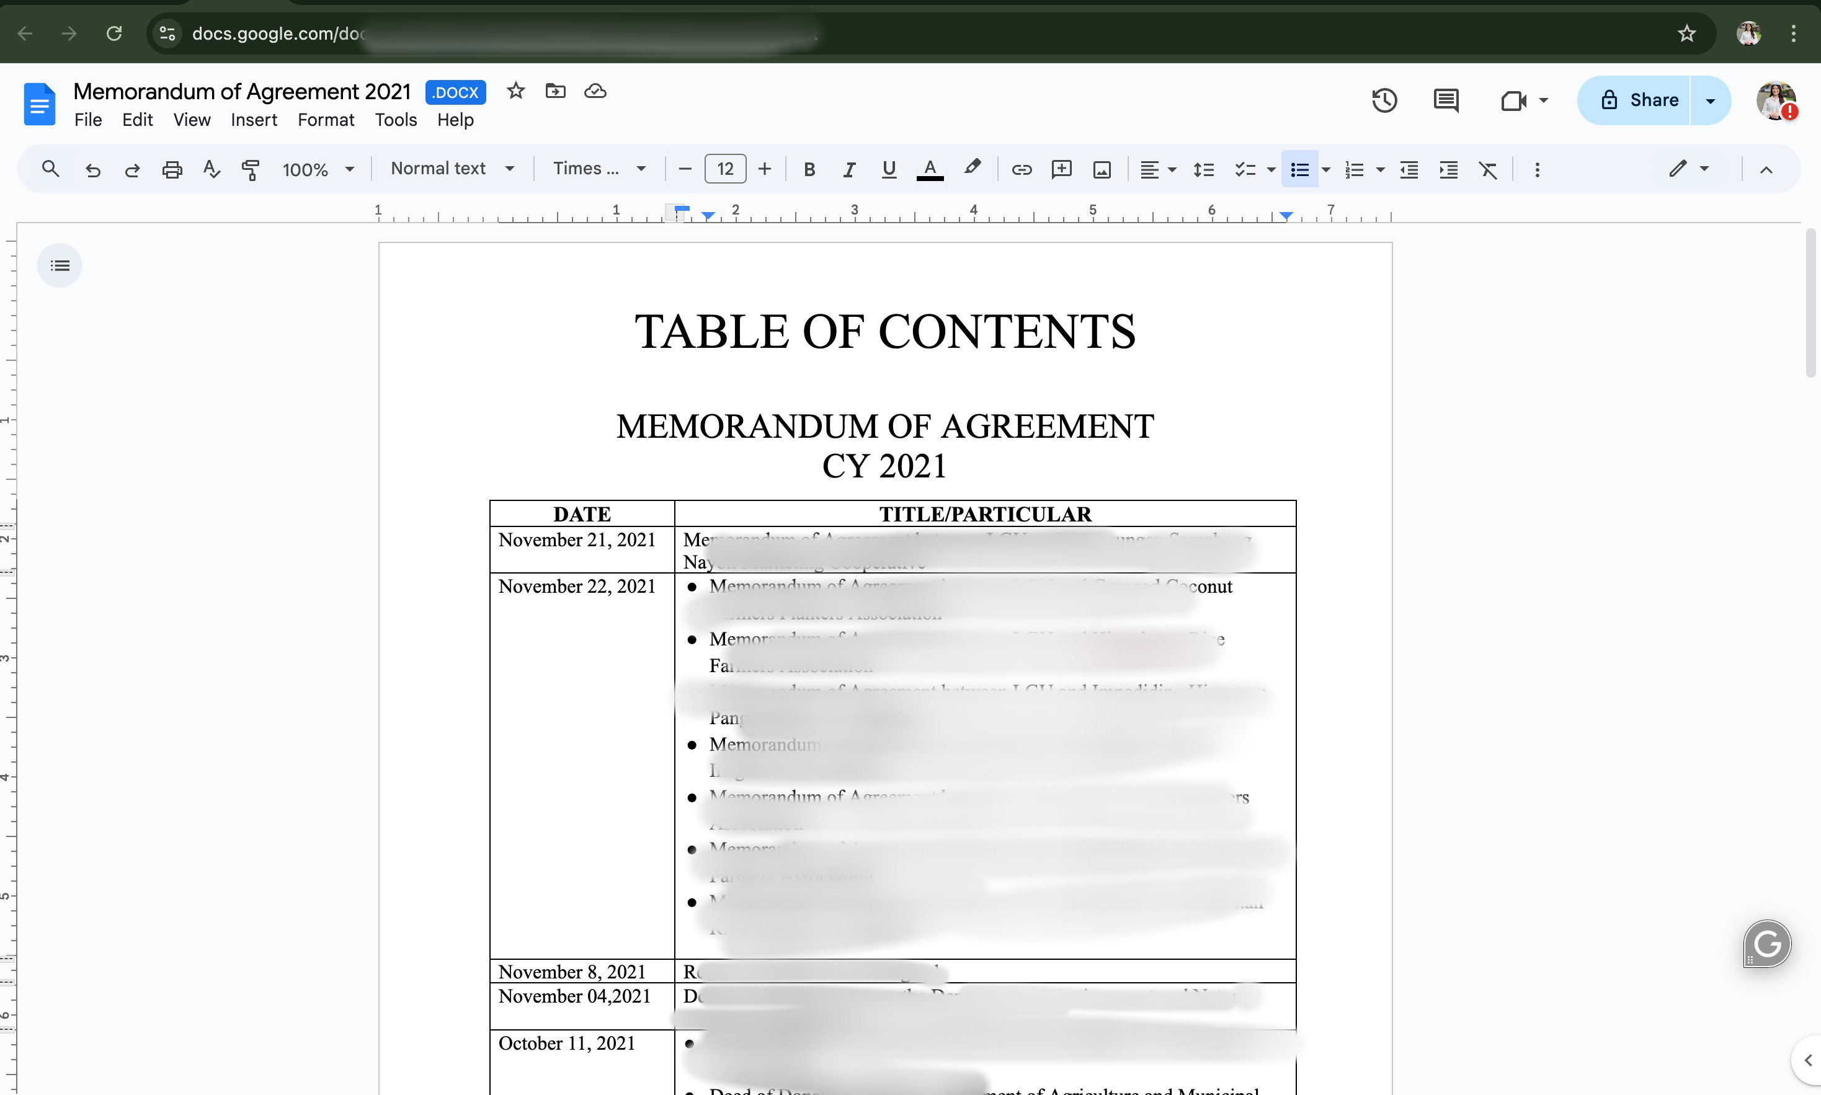Click the insert image icon
This screenshot has height=1095, width=1821.
[1102, 170]
